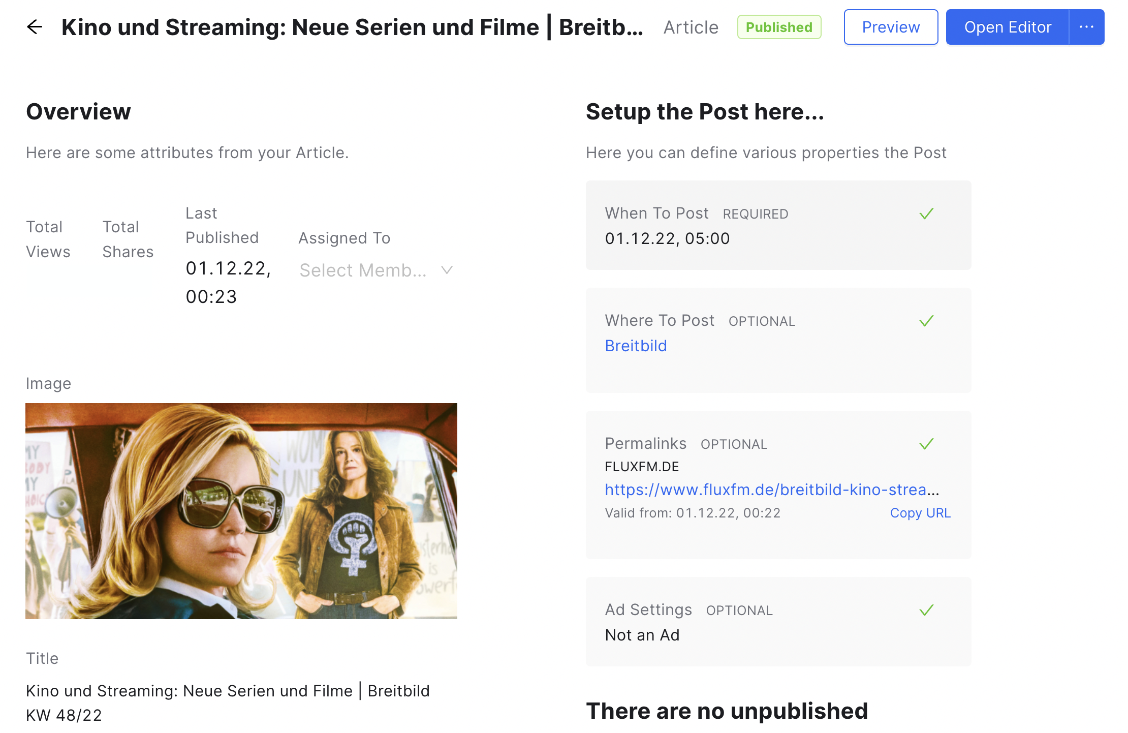1128x733 pixels.
Task: Click the Total Views label
Action: point(48,239)
